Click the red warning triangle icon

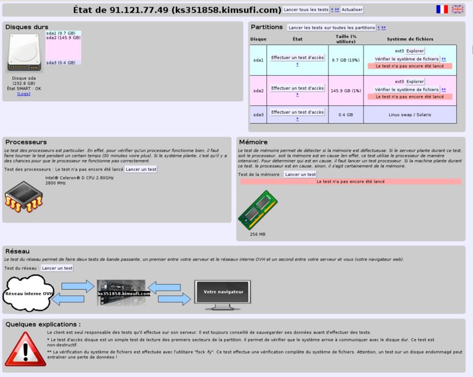[x=26, y=349]
